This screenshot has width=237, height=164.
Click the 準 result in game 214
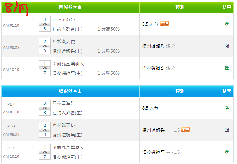(x=227, y=152)
